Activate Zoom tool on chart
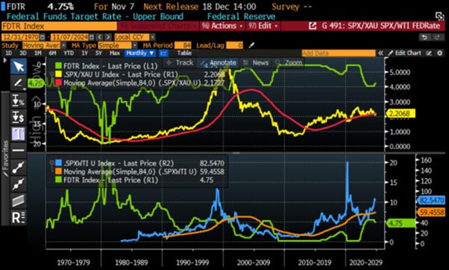Image resolution: width=449 pixels, height=270 pixels. point(289,63)
